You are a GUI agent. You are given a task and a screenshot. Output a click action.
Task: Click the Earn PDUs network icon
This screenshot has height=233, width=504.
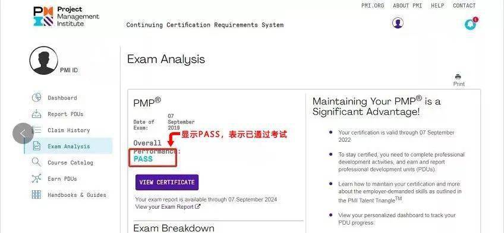point(37,178)
